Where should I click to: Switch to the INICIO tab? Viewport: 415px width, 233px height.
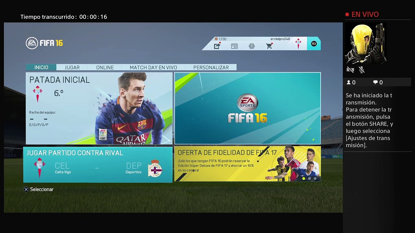[x=41, y=67]
